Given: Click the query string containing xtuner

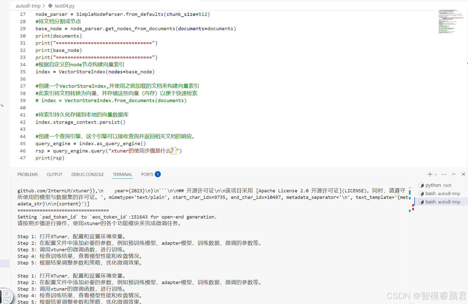Looking at the screenshot, I should (144, 151).
